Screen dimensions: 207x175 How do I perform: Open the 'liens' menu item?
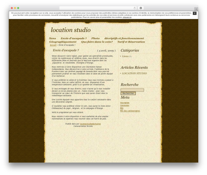point(53,38)
